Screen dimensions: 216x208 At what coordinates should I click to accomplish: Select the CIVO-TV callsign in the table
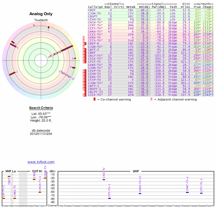click(94, 19)
